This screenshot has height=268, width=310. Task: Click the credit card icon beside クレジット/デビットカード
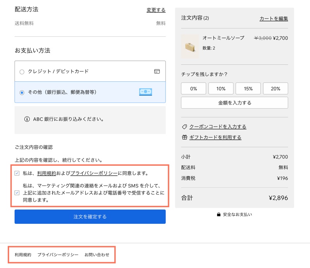[x=157, y=72]
